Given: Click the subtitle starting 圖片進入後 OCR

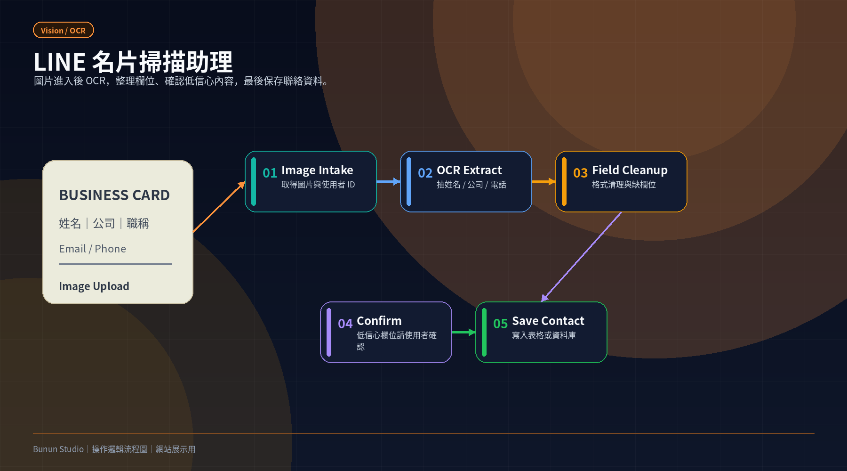Looking at the screenshot, I should tap(181, 81).
